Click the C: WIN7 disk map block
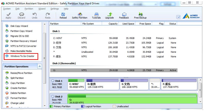 click(76, 84)
